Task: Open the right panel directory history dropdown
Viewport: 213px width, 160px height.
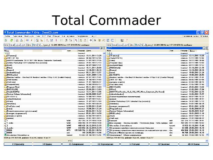Action: (x=207, y=48)
